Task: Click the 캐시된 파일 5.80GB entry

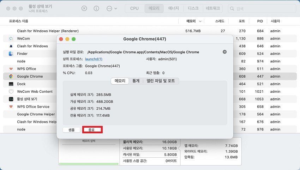Action: click(x=150, y=154)
